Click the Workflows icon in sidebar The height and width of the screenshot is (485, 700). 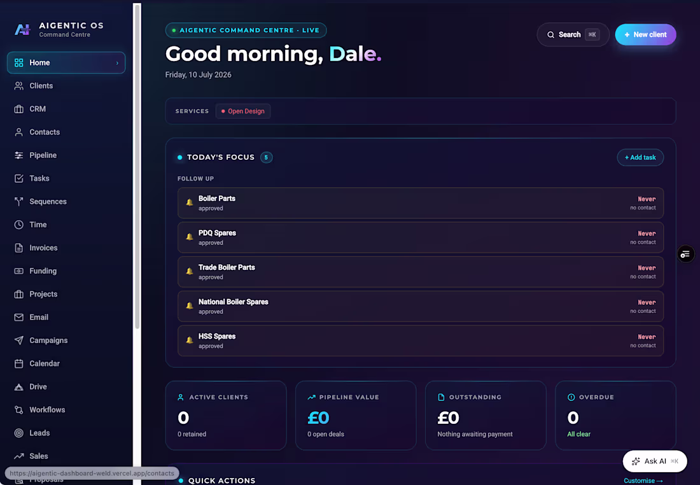(x=18, y=410)
